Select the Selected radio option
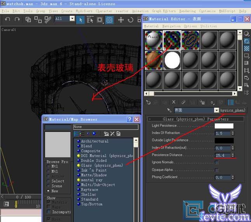Screen dimensions: 251x222 (48, 181)
